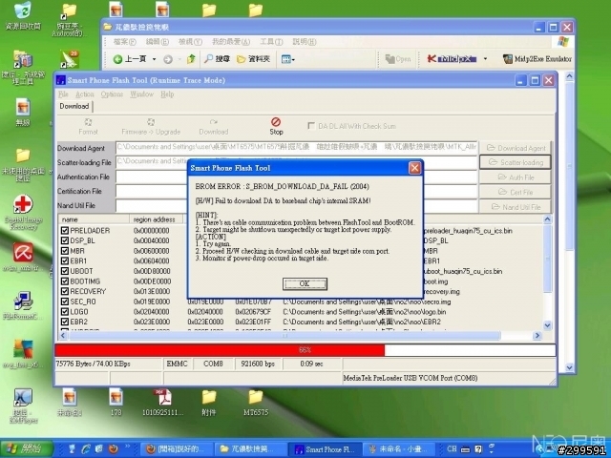Open Window menu in Flash Tool
Screen dimensions: 611x458
click(142, 94)
